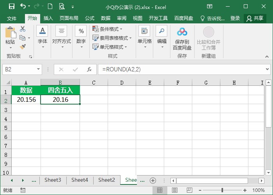
Task: Collapse the ribbon with the chevron
Action: click(x=267, y=57)
